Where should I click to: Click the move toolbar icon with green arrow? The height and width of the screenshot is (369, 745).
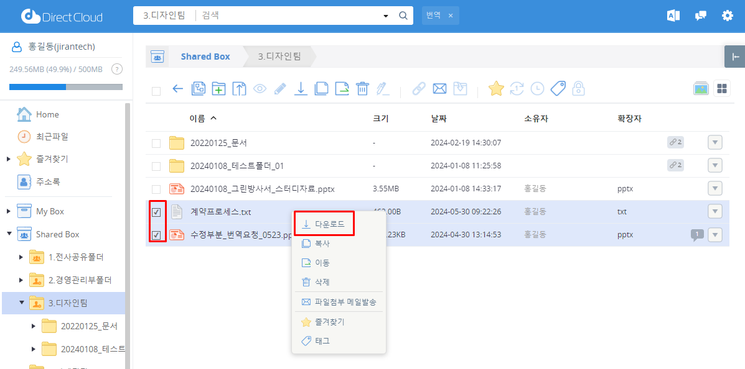342,89
